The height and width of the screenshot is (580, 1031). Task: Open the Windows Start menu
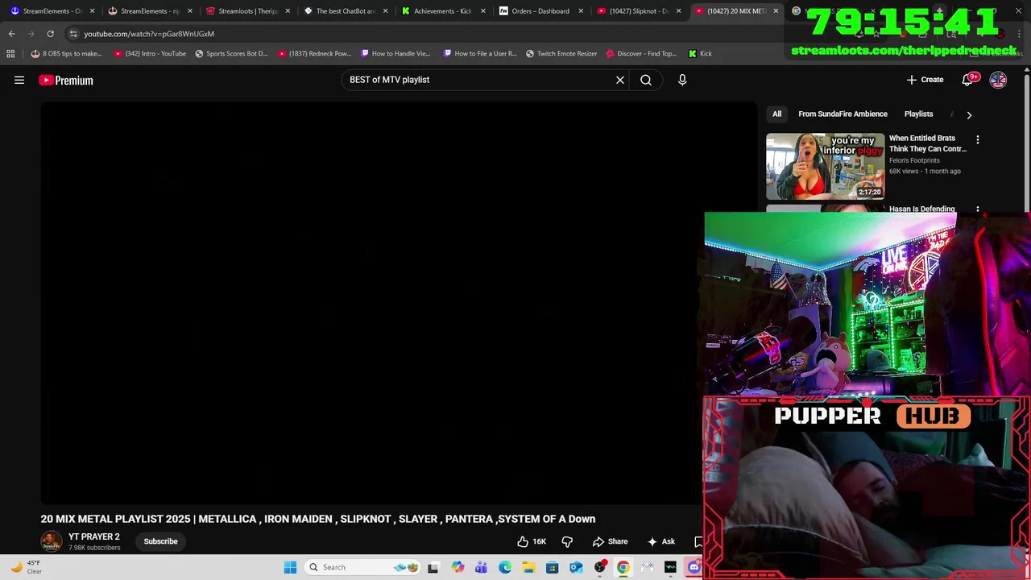pyautogui.click(x=290, y=567)
